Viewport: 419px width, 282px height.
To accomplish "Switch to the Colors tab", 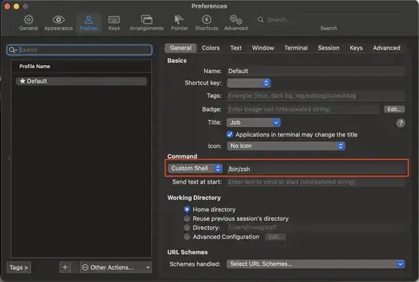I will [x=210, y=48].
